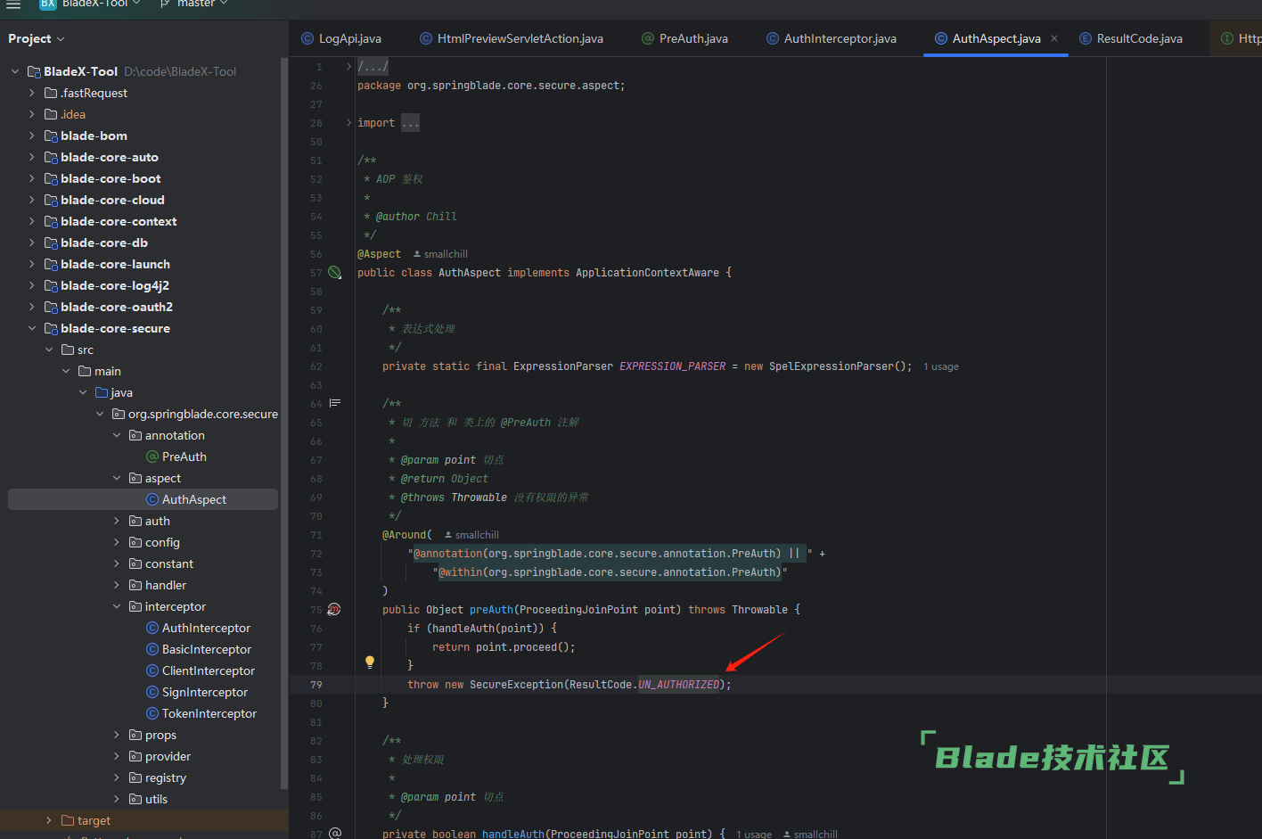Select the blade-core-oauth2 module
The image size is (1262, 839).
(117, 307)
